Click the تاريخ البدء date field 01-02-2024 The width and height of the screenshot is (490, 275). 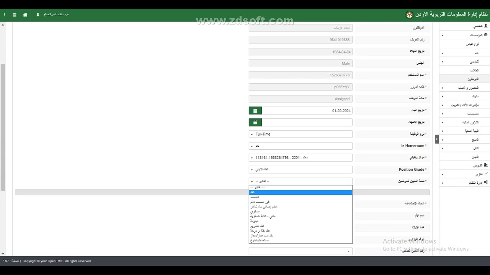(x=307, y=111)
